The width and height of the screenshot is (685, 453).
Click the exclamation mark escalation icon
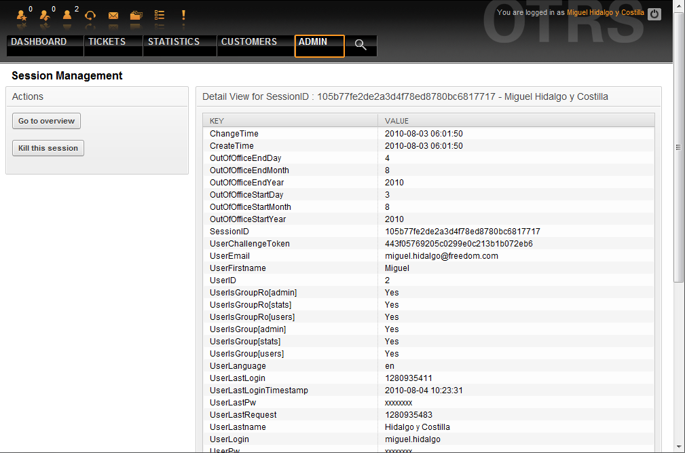pos(183,15)
